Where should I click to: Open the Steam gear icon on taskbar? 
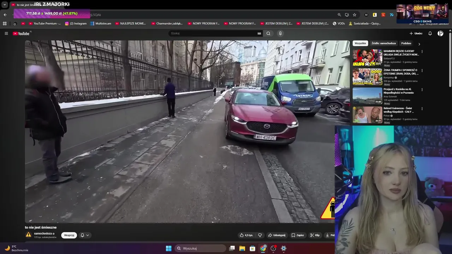tap(284, 248)
